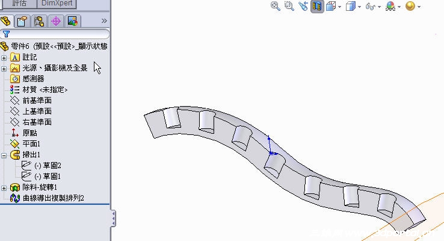Click the Display Style cube icon
The width and height of the screenshot is (444, 241).
click(351, 6)
